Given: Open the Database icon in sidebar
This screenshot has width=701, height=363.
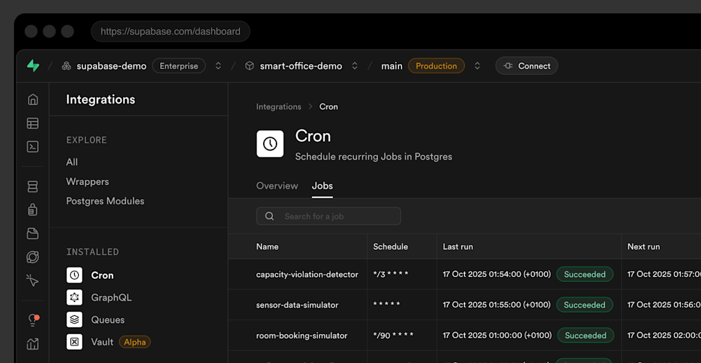Looking at the screenshot, I should (33, 187).
